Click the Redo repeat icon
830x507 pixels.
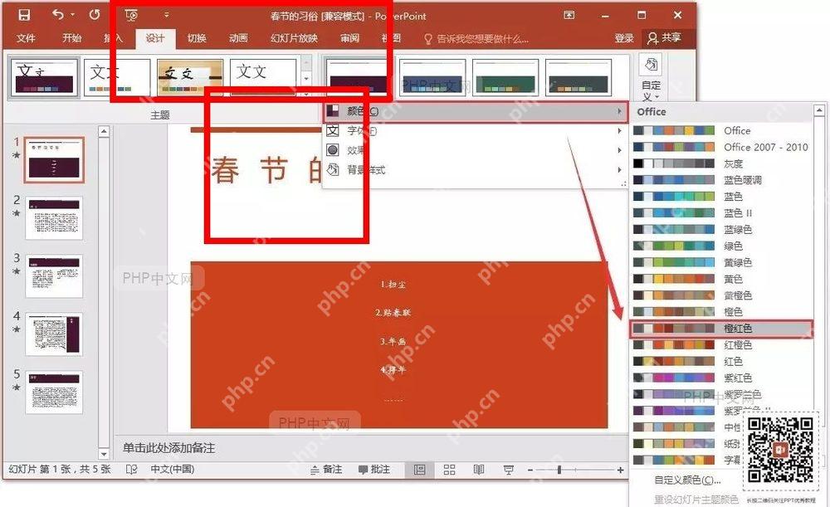tap(95, 15)
